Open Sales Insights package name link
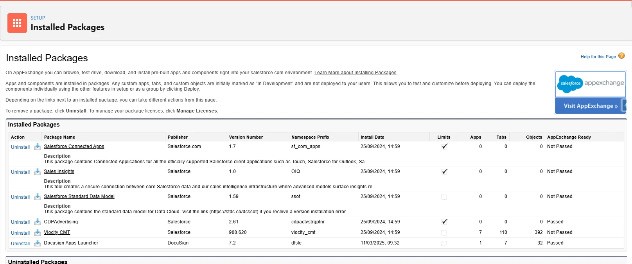 [59, 171]
